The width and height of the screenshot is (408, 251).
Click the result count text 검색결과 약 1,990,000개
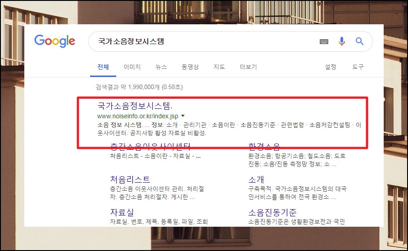[x=139, y=87]
